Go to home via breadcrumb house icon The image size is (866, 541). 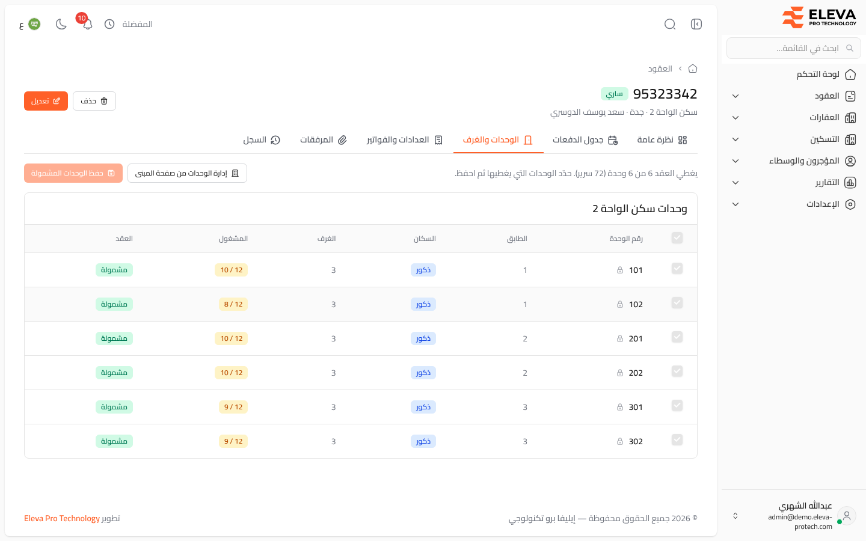693,69
